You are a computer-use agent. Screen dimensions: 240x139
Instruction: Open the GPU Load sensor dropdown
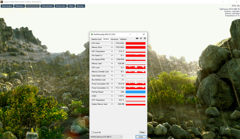(x=112, y=68)
